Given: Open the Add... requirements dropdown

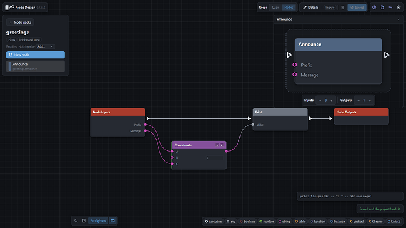Looking at the screenshot, I should click(45, 46).
